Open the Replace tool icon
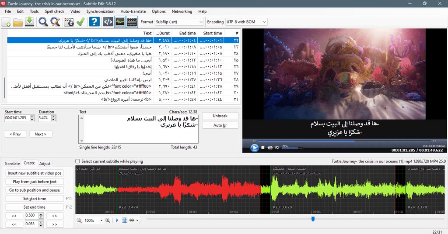448x234 pixels. [55, 22]
